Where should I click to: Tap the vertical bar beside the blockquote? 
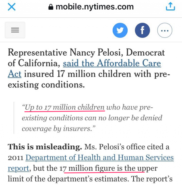[x=14, y=118]
